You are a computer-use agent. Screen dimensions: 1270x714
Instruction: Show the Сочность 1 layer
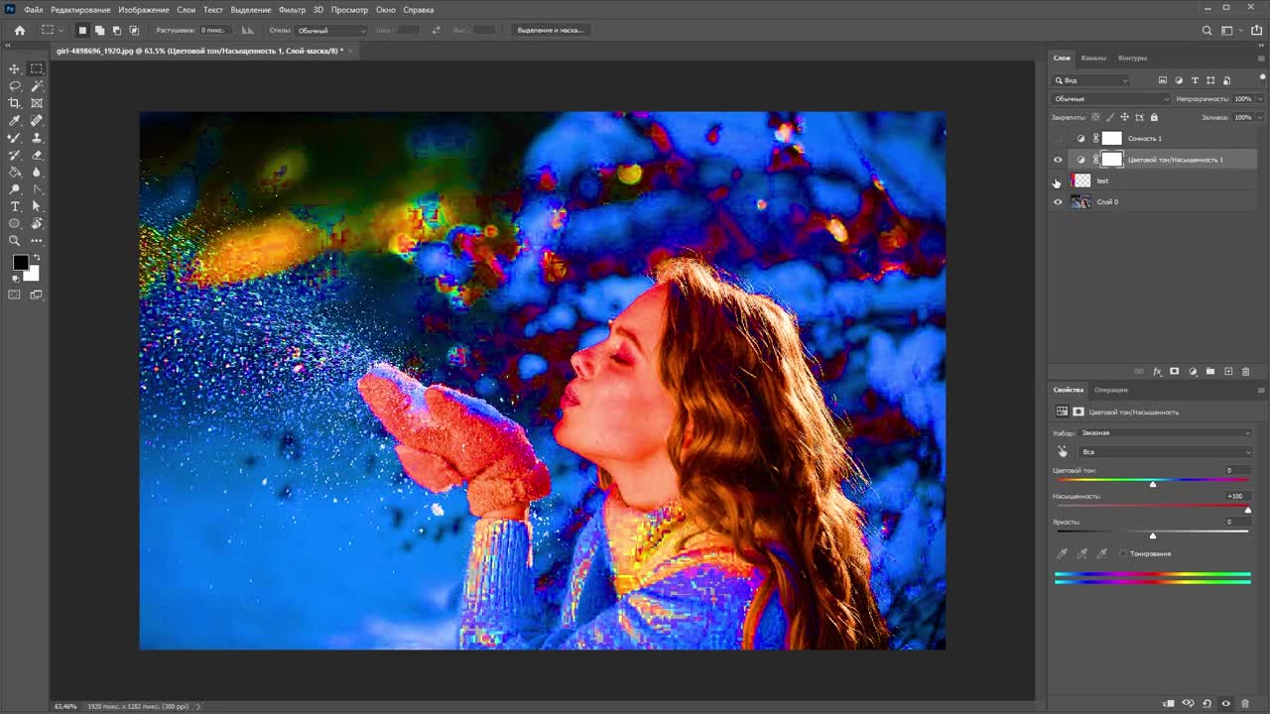[x=1058, y=139]
